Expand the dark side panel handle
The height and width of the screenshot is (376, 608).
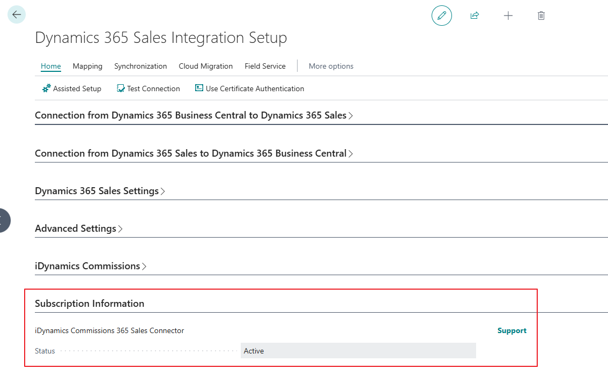pos(4,220)
